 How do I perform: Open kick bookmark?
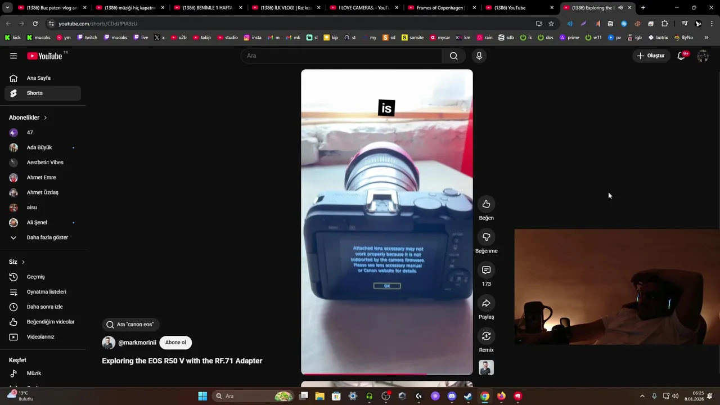12,38
